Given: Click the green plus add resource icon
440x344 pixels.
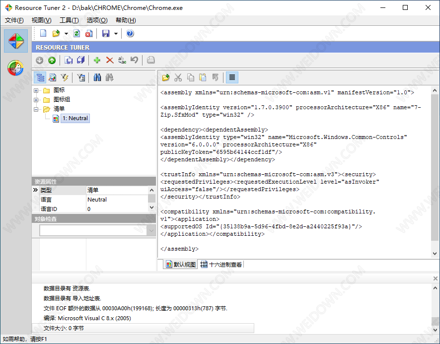Looking at the screenshot, I should click(97, 60).
